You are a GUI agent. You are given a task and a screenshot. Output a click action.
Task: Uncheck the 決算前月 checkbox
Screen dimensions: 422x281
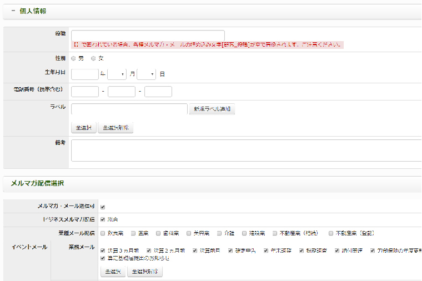click(x=195, y=250)
